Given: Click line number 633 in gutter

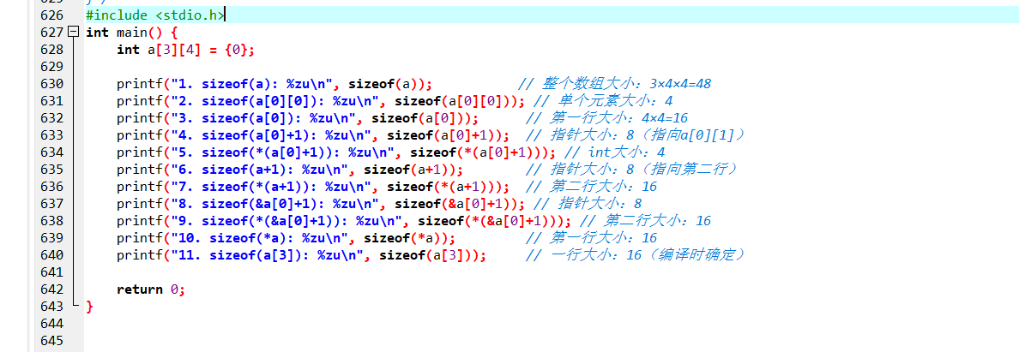Looking at the screenshot, I should click(51, 135).
